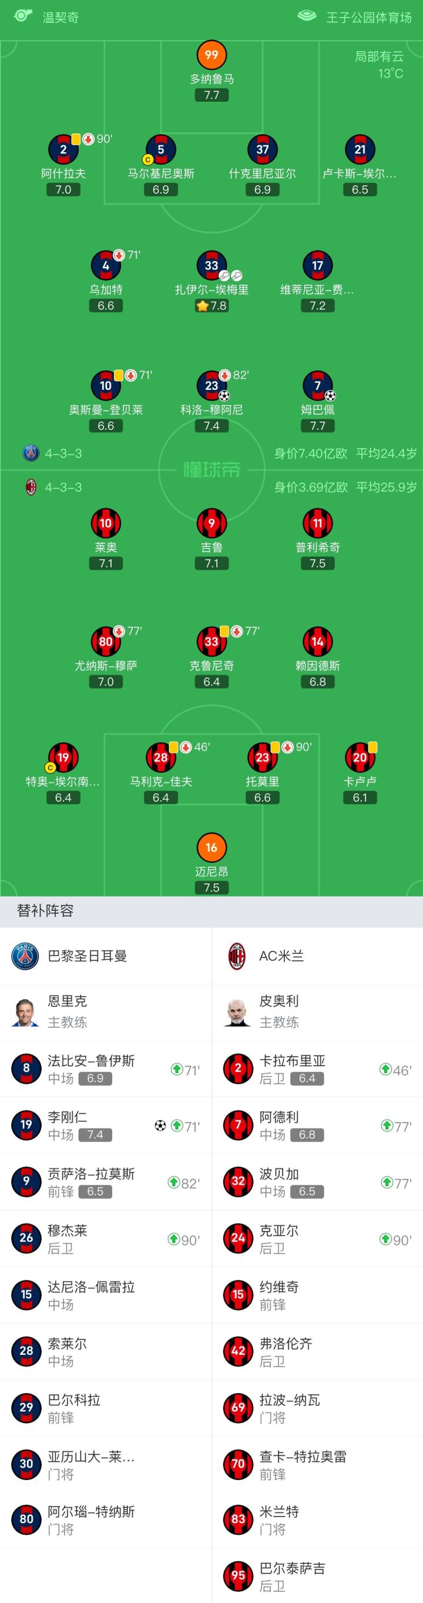Screen dimensions: 423x1603
Task: Tap Mbappé's number 7 jersey badge
Action: tap(317, 386)
